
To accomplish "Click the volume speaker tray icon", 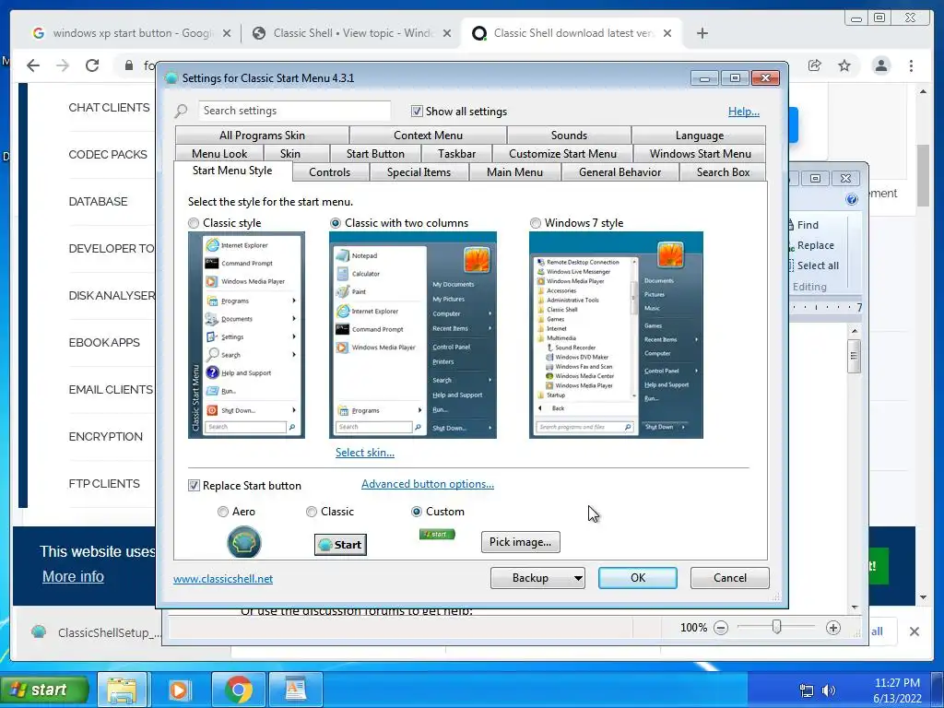I will point(829,690).
